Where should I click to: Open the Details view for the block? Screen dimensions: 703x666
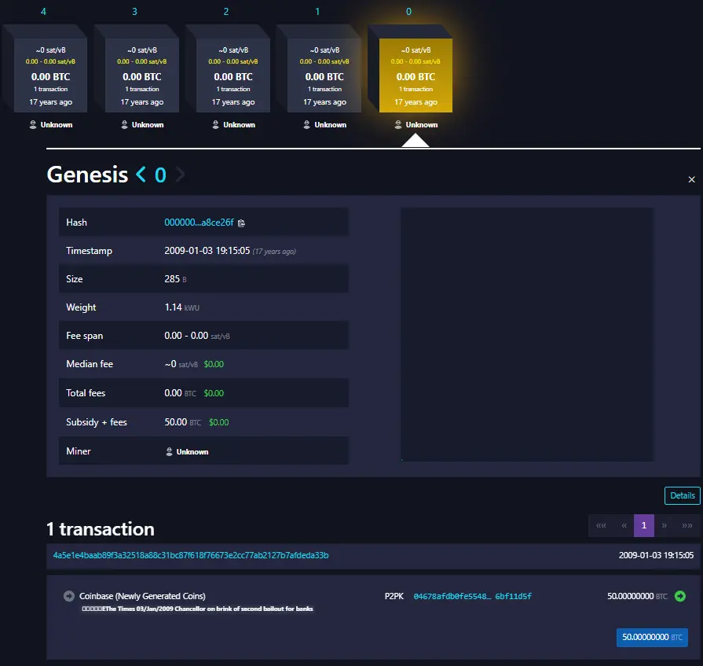coord(682,495)
